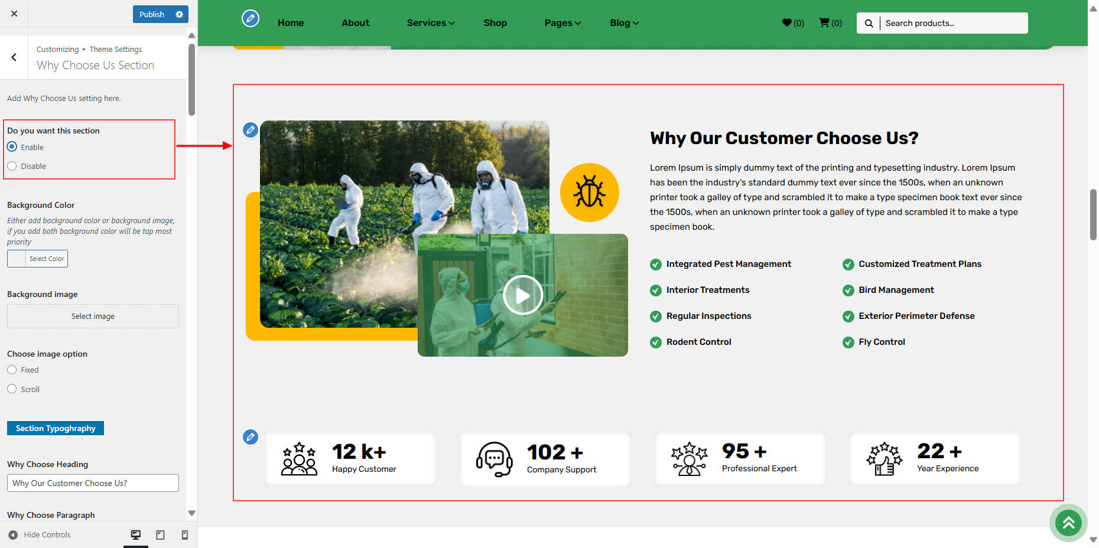Play the video on the pest control image
This screenshot has height=548, width=1099.
coord(523,295)
